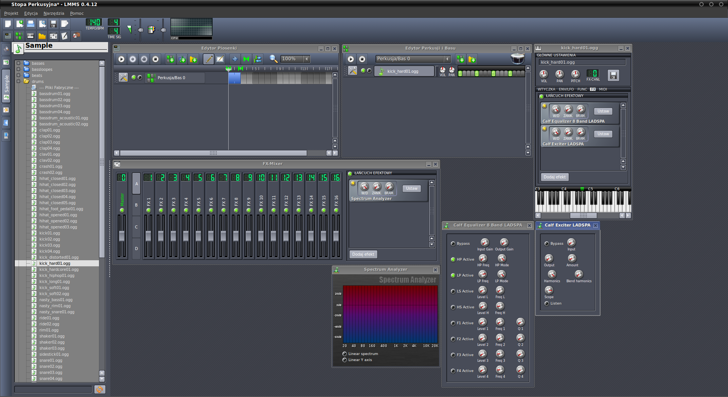Refresh the sample browser list

click(x=100, y=389)
